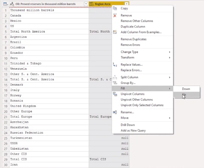Click the Copy icon in context menu

coord(115,8)
